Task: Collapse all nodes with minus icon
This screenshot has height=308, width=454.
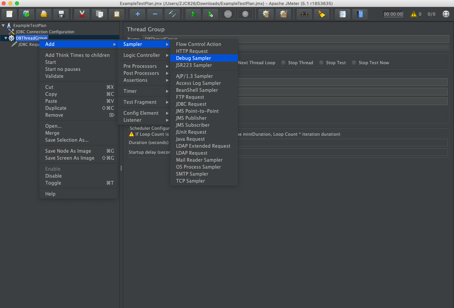Action: pyautogui.click(x=155, y=14)
